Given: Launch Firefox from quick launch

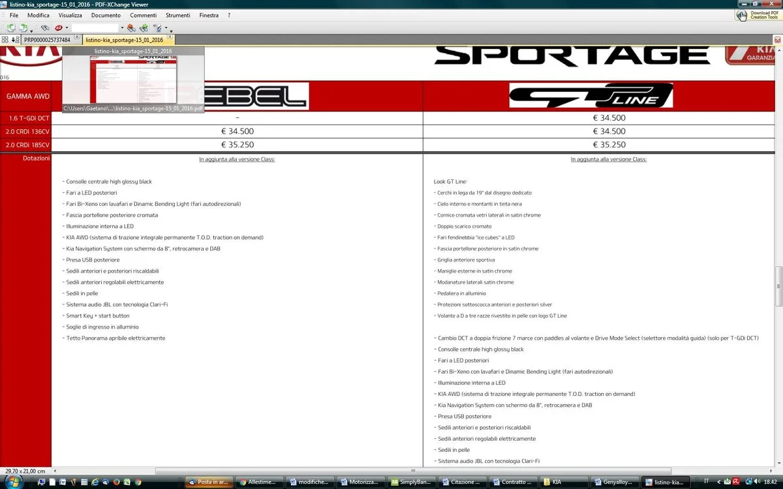Looking at the screenshot, I should pyautogui.click(x=116, y=482).
